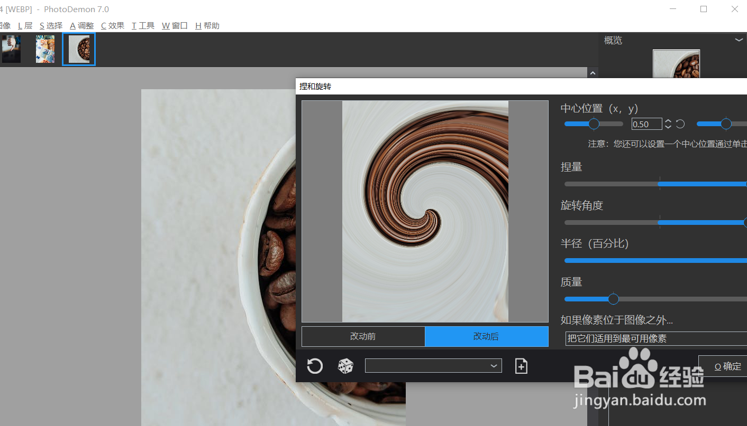Click the center X spinner arrows
This screenshot has width=747, height=426.
pyautogui.click(x=668, y=124)
